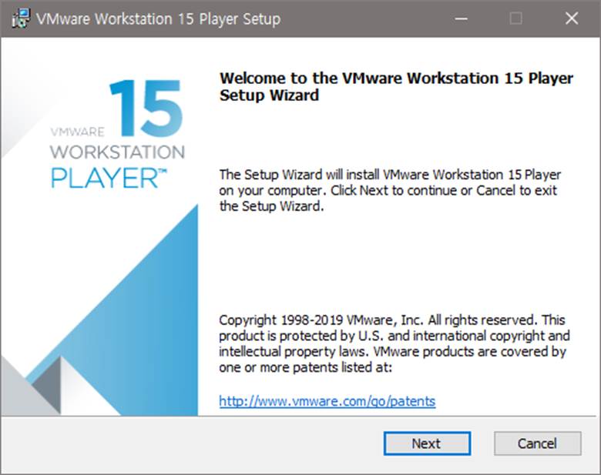Viewport: 601px width, 475px height.
Task: Open the vmware.com/go/patents link
Action: [327, 401]
